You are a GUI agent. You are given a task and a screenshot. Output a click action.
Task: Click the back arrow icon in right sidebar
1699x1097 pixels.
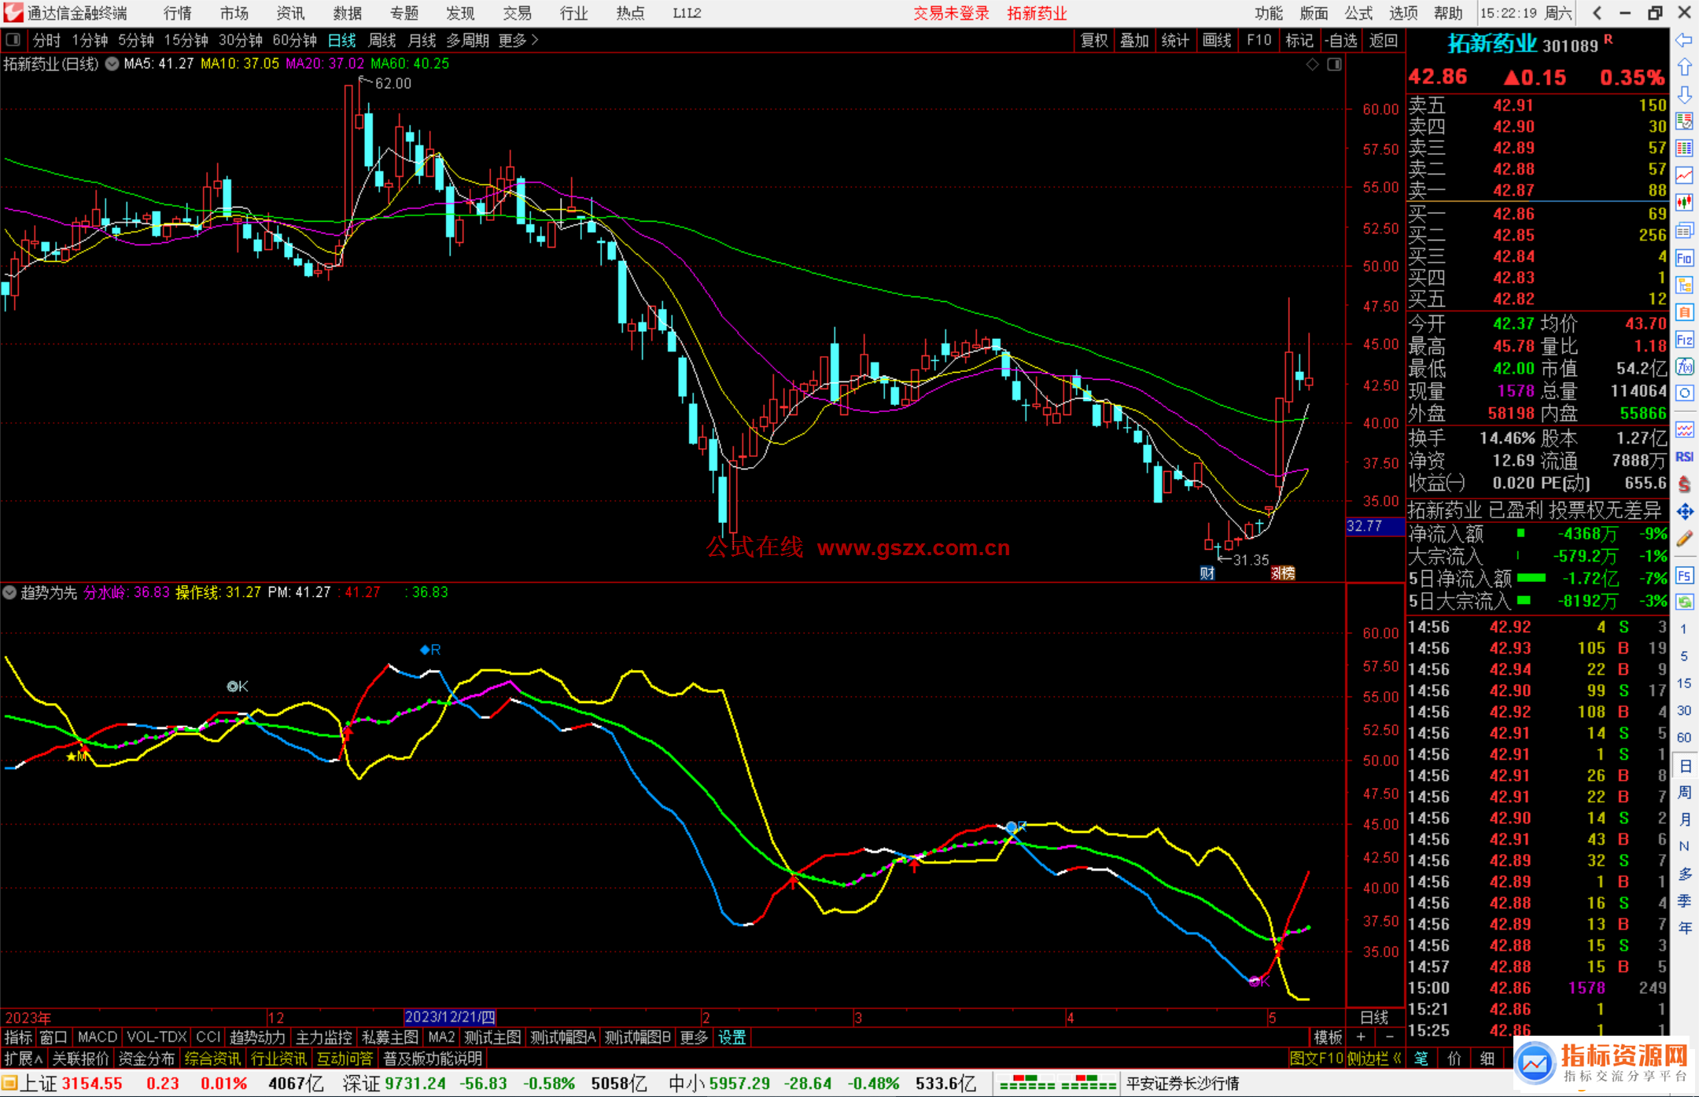pos(1684,40)
